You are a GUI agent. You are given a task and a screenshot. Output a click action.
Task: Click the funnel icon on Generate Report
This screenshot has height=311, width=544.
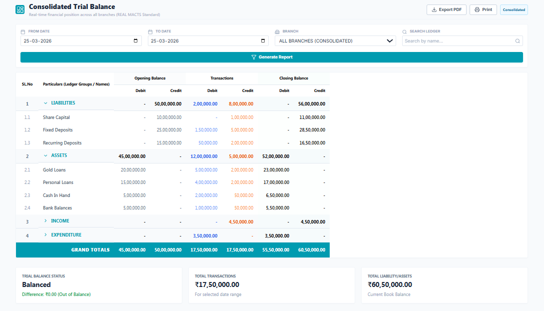click(254, 57)
